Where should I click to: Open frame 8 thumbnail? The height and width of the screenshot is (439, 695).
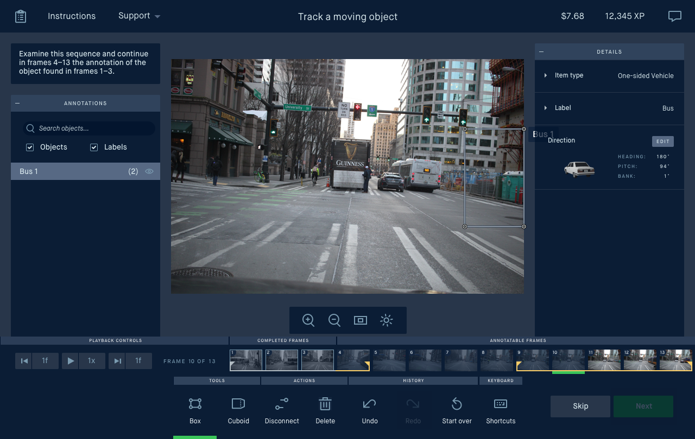(x=497, y=360)
